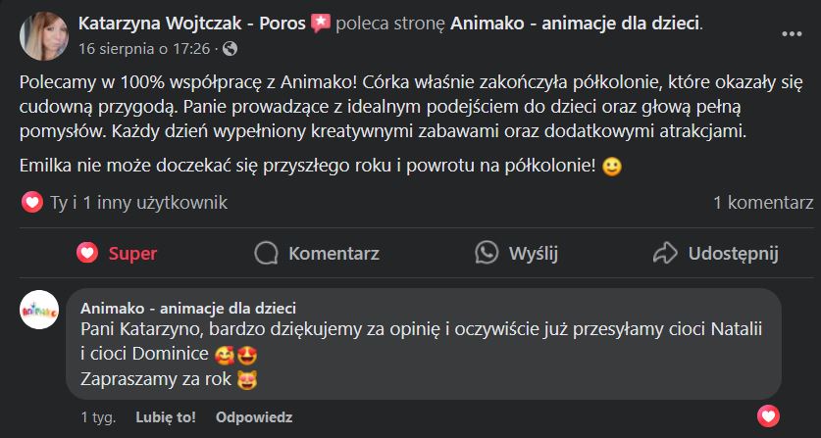Click the heart reaction icon beside reaction count

tap(32, 203)
